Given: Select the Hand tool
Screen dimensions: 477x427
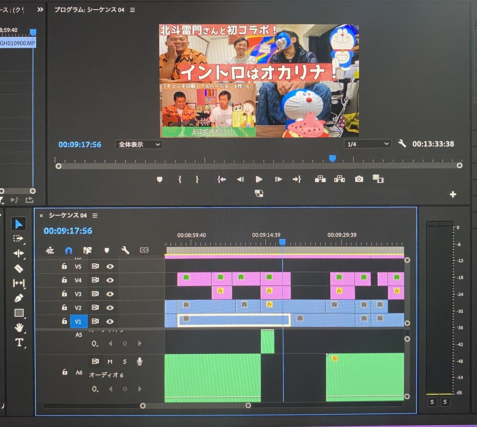Looking at the screenshot, I should (19, 328).
